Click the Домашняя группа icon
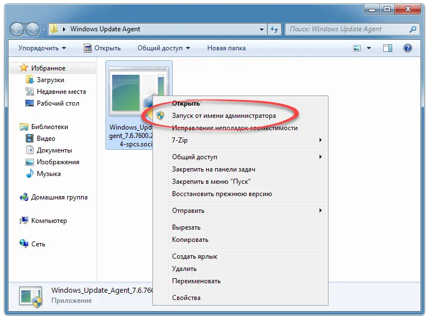 pos(24,197)
